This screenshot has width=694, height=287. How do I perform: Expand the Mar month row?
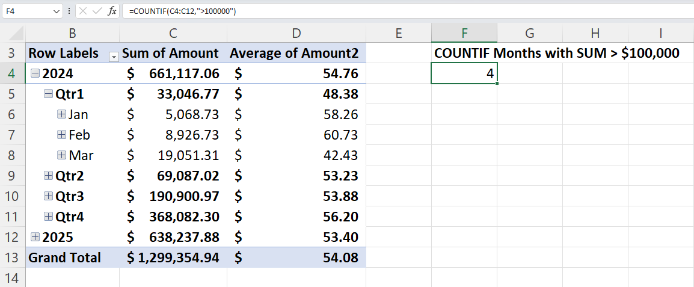61,155
